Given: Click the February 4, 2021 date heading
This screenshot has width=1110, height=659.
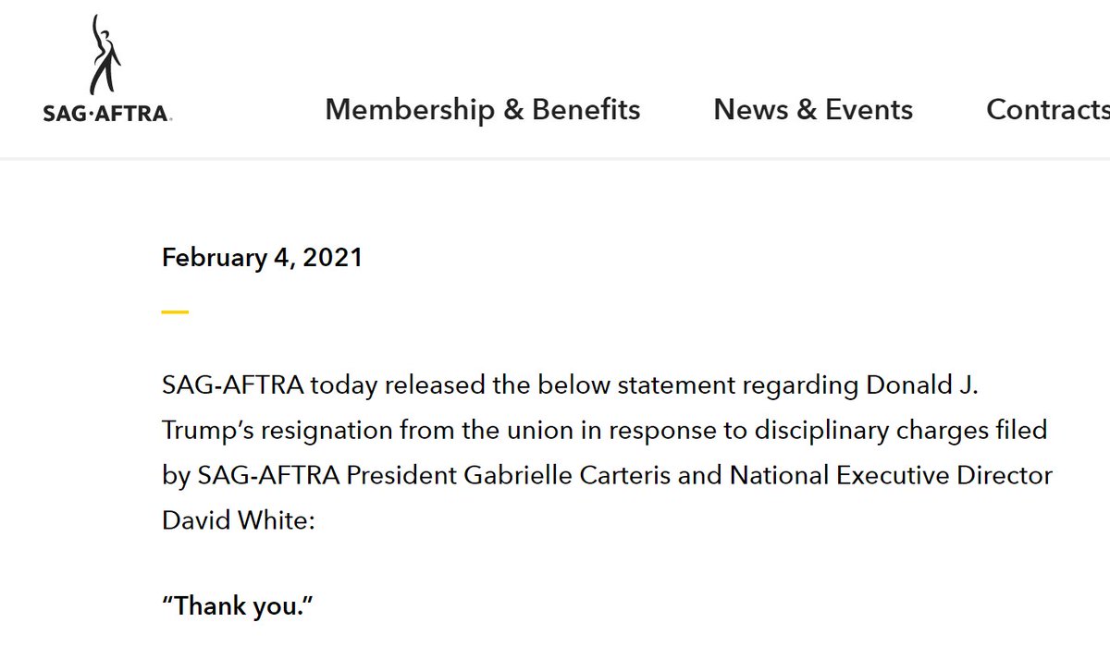Looking at the screenshot, I should coord(262,257).
